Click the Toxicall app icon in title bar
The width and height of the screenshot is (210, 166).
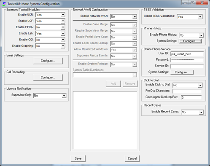[x=4, y=4]
